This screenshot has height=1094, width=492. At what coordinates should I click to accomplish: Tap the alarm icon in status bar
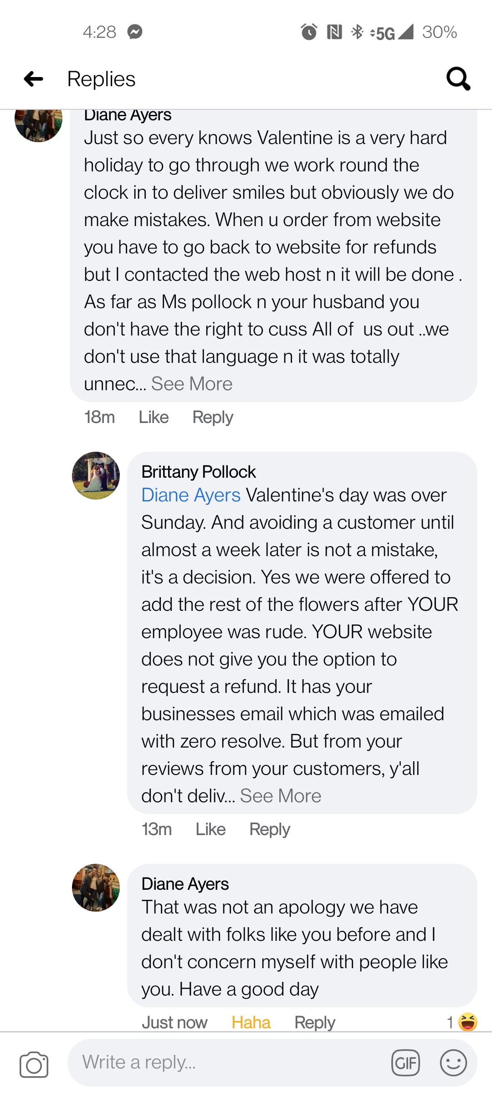pos(309,32)
